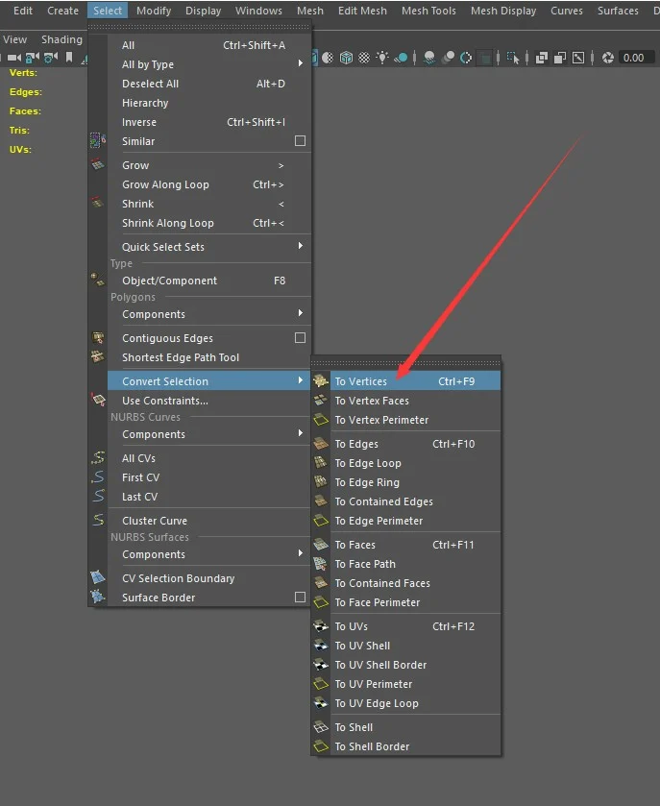
Task: Click the Exposure aperture icon
Action: point(607,58)
